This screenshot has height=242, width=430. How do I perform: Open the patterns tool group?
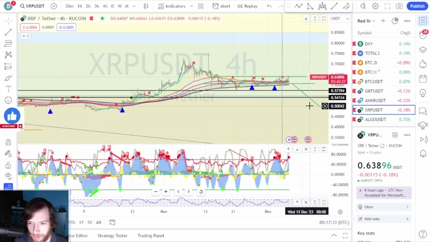coord(8,55)
